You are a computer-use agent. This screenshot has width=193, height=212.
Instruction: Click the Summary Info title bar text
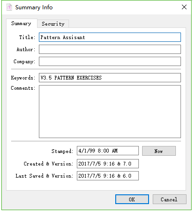click(34, 7)
